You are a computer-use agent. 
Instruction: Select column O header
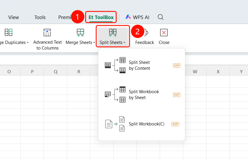click(9, 72)
